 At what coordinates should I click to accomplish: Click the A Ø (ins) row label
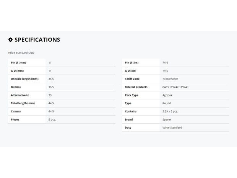[x=131, y=71]
